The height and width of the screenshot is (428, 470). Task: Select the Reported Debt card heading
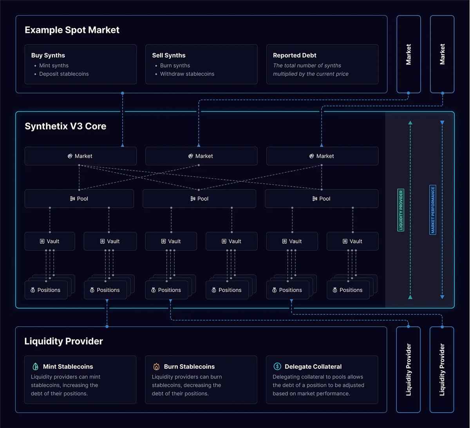(295, 55)
